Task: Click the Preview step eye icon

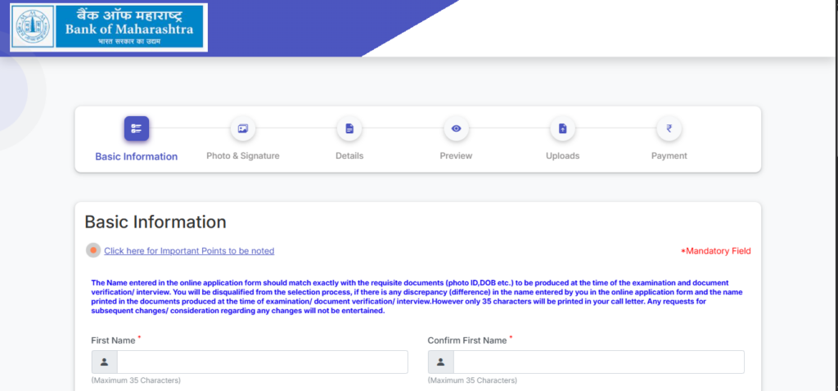Action: pos(456,128)
